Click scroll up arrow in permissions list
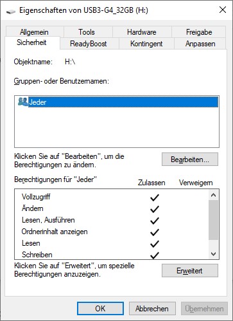 coord(213,195)
